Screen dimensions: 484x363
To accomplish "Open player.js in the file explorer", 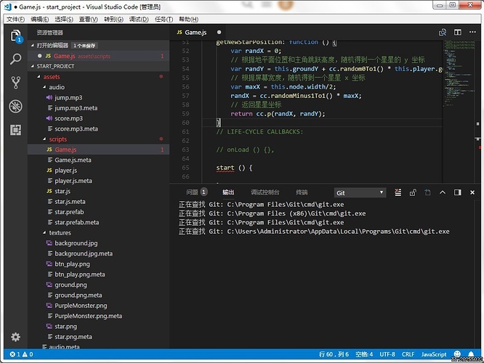I will (x=65, y=171).
